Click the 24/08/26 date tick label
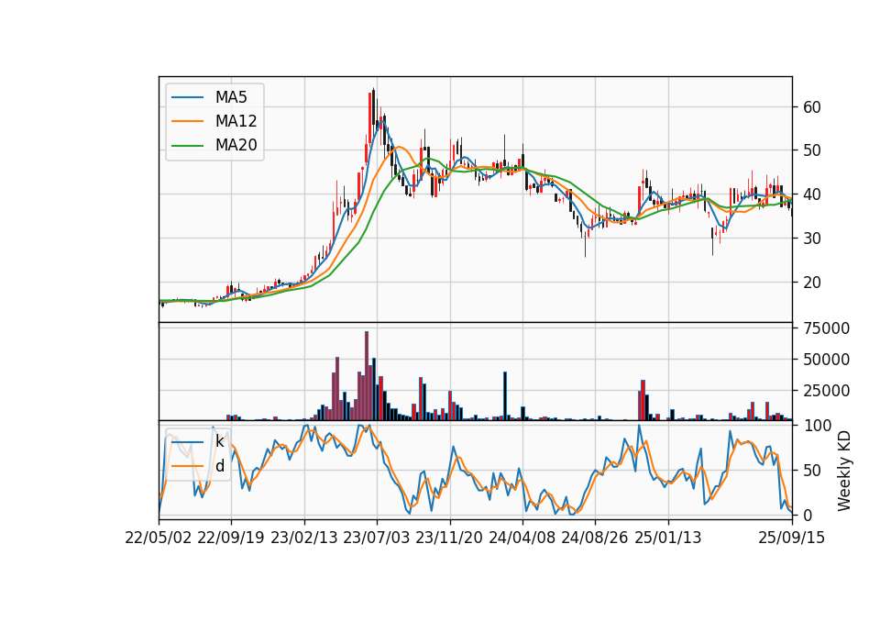This screenshot has height=633, width=880. 595,538
